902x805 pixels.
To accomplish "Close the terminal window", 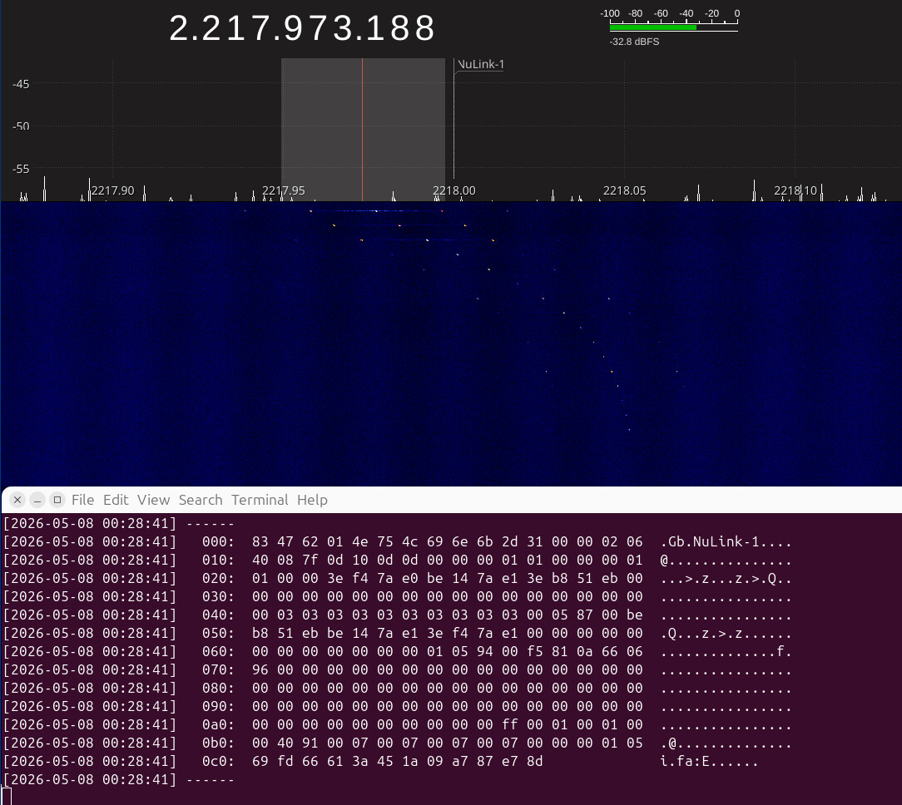I will 17,500.
